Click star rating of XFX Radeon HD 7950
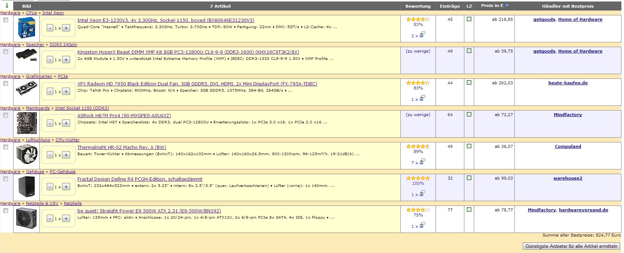 tap(418, 83)
